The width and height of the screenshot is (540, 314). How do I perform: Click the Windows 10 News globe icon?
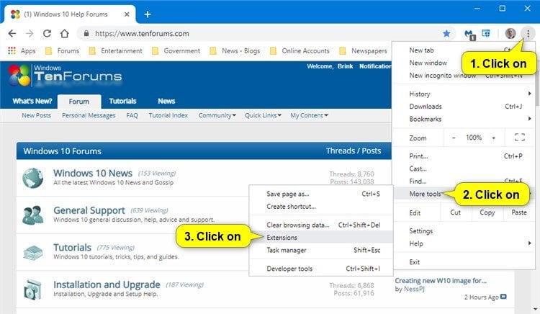[32, 178]
